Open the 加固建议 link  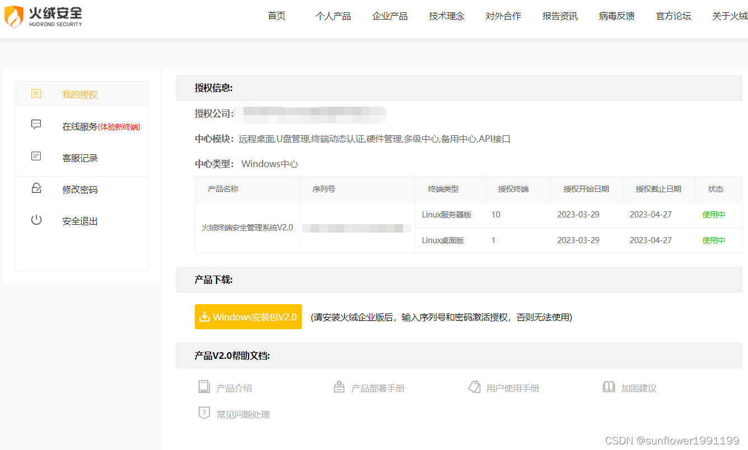coord(638,388)
